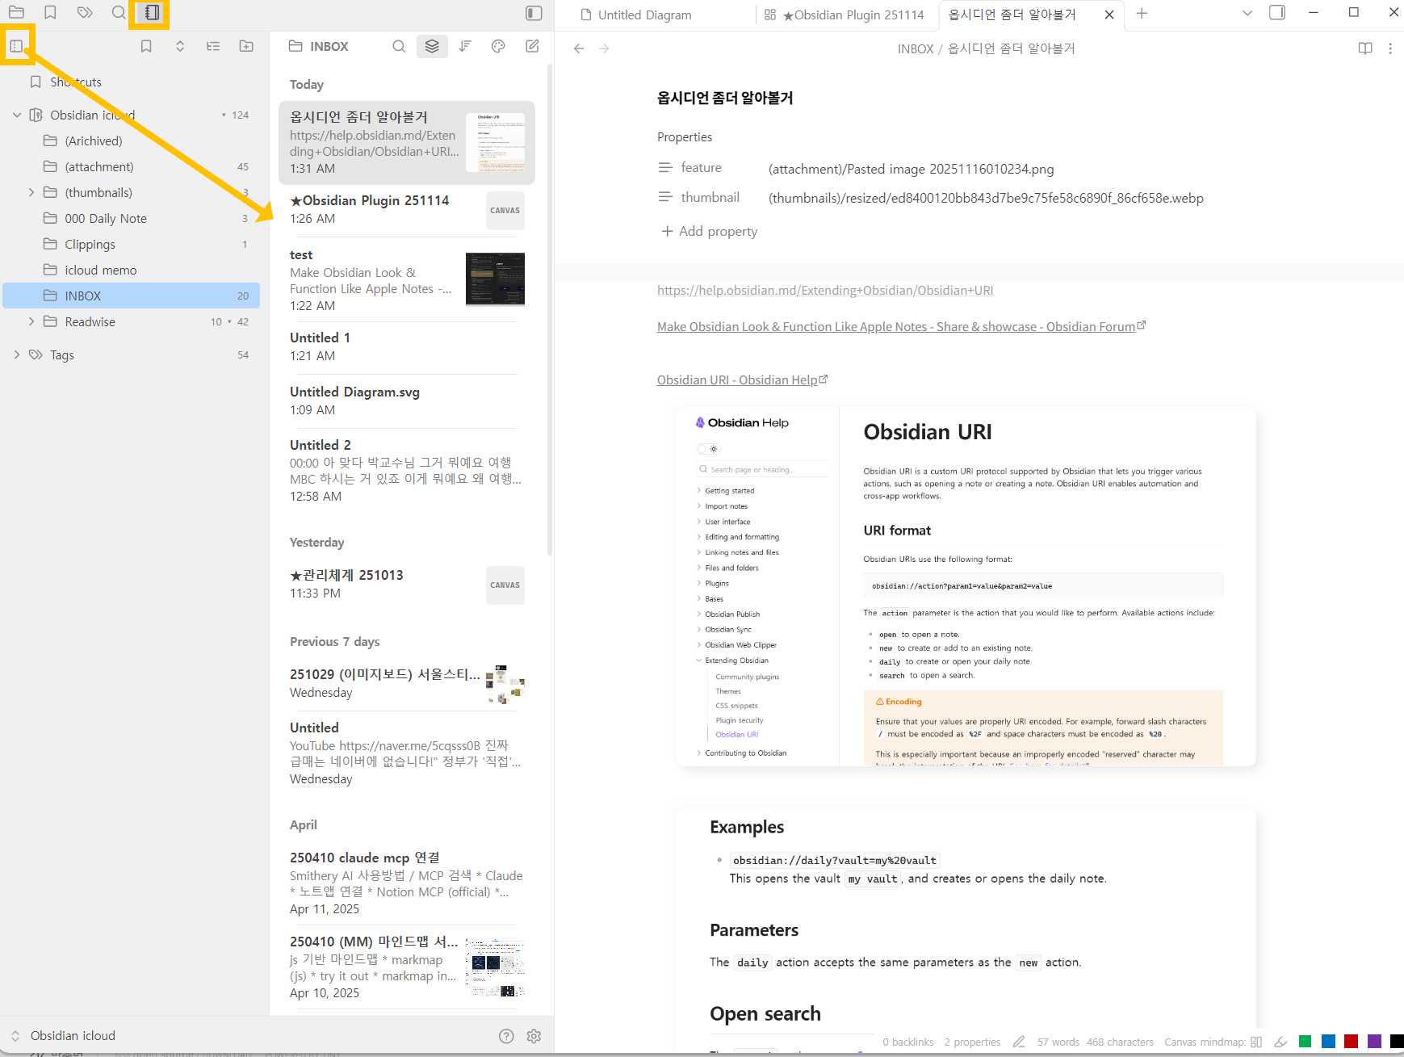The image size is (1404, 1057).
Task: Close the 옵시디언 좀더 알아볼거 tab
Action: click(x=1109, y=15)
